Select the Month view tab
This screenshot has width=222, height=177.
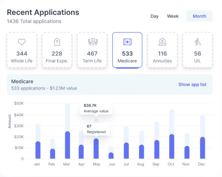pos(199,16)
